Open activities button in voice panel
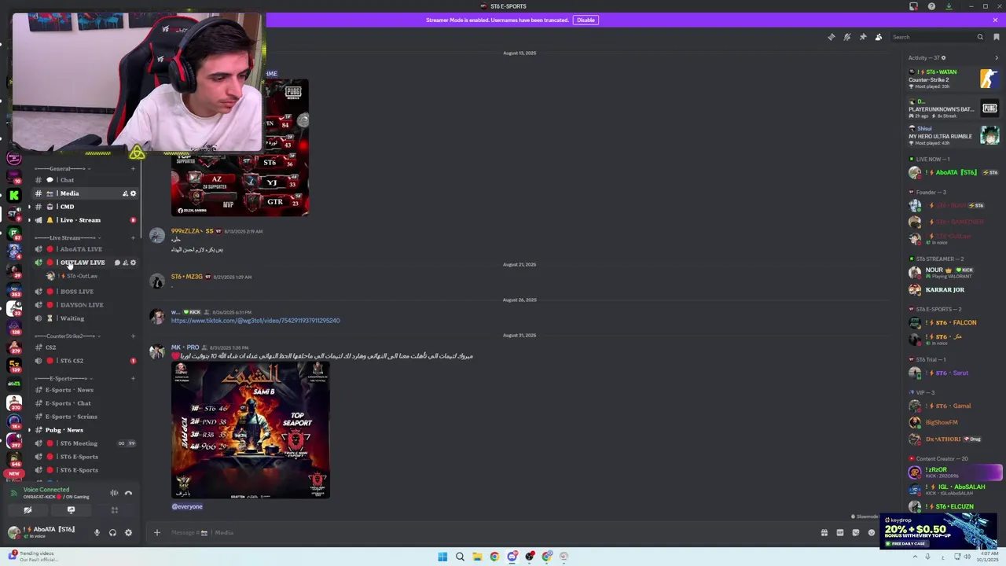The height and width of the screenshot is (566, 1006). (114, 510)
